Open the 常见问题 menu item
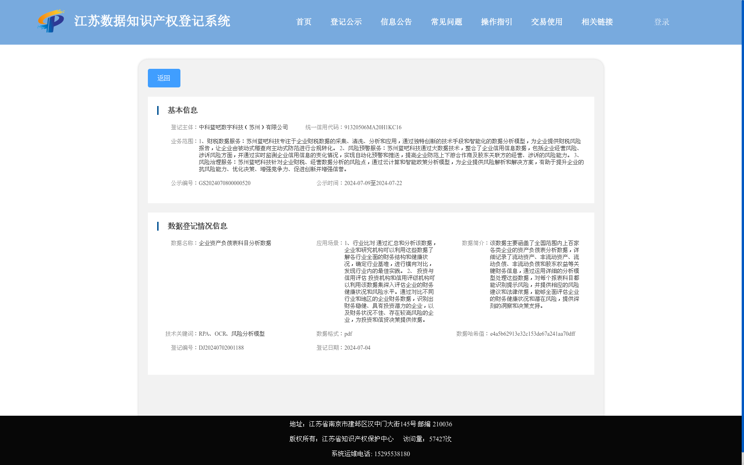Screen dimensions: 744x465 tap(446, 22)
